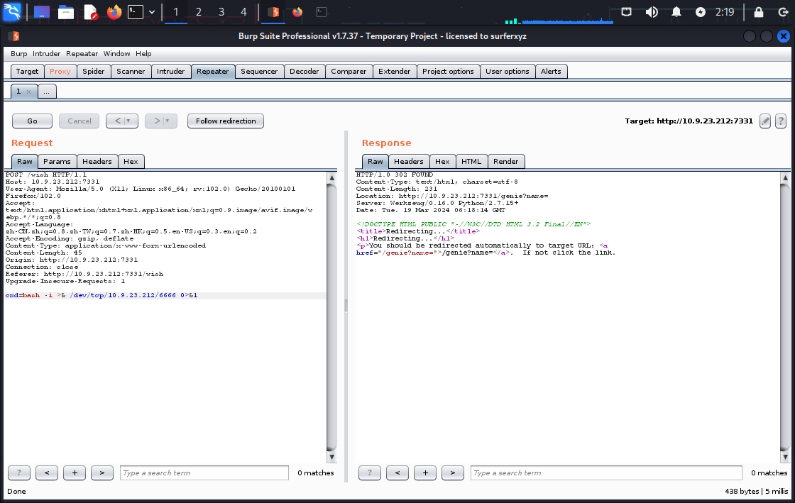The image size is (795, 503).
Task: Switch response view to the Render tab
Action: pyautogui.click(x=506, y=161)
